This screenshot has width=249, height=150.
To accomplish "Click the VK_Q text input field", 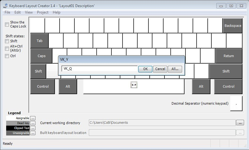I will (x=99, y=69).
